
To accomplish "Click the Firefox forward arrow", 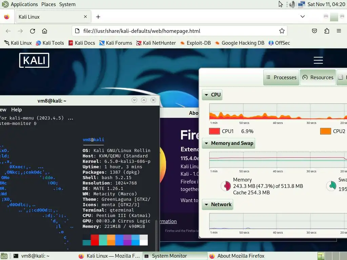I will coord(20,31).
